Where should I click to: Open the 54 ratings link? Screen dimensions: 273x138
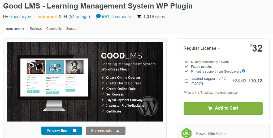click(x=80, y=16)
